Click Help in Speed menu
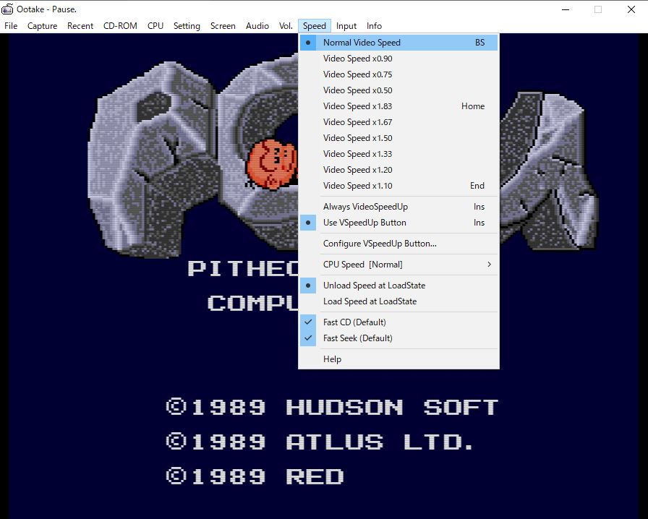 point(332,359)
